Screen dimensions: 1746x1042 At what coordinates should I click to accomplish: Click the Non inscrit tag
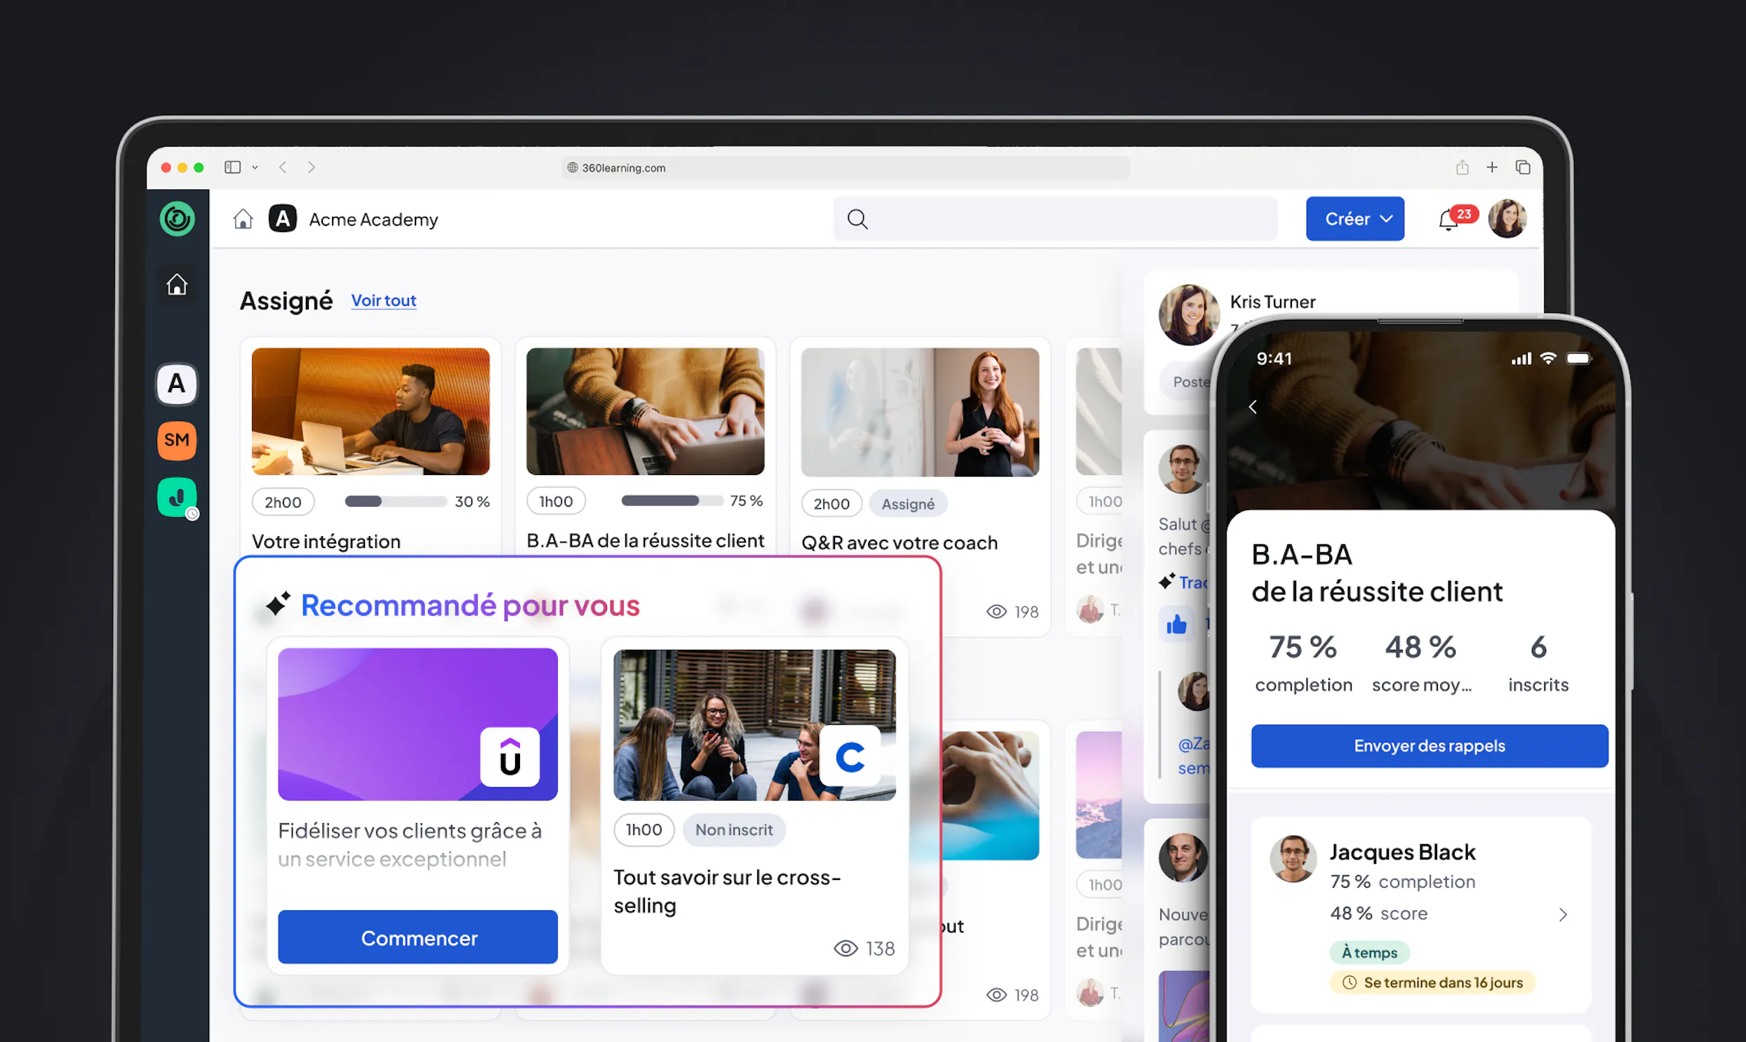734,830
